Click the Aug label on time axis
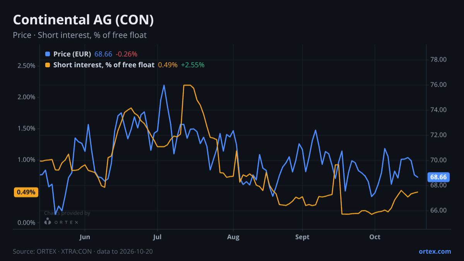The height and width of the screenshot is (261, 464). coord(233,237)
